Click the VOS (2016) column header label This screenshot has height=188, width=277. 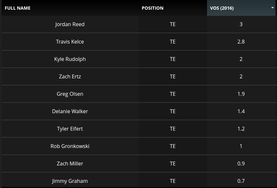(x=222, y=8)
